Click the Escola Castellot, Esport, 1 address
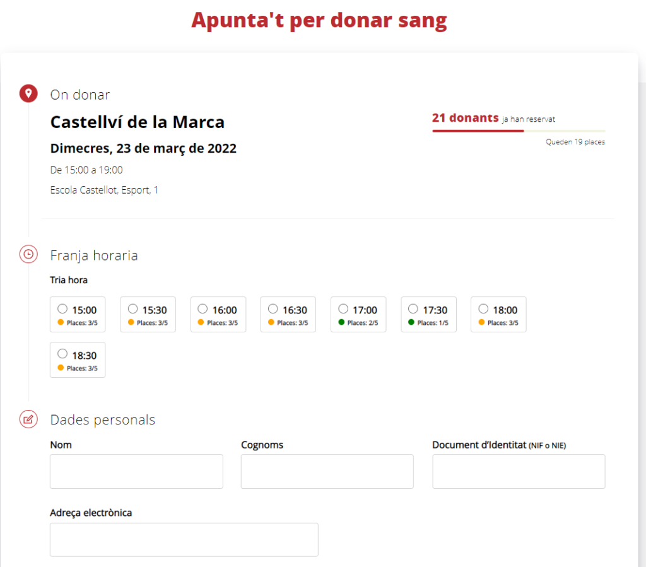 pos(104,190)
